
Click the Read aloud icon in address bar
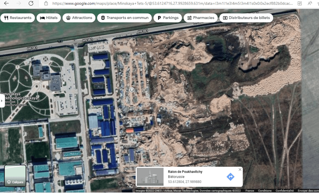click(x=310, y=3)
